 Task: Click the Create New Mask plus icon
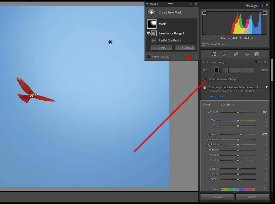(x=151, y=13)
